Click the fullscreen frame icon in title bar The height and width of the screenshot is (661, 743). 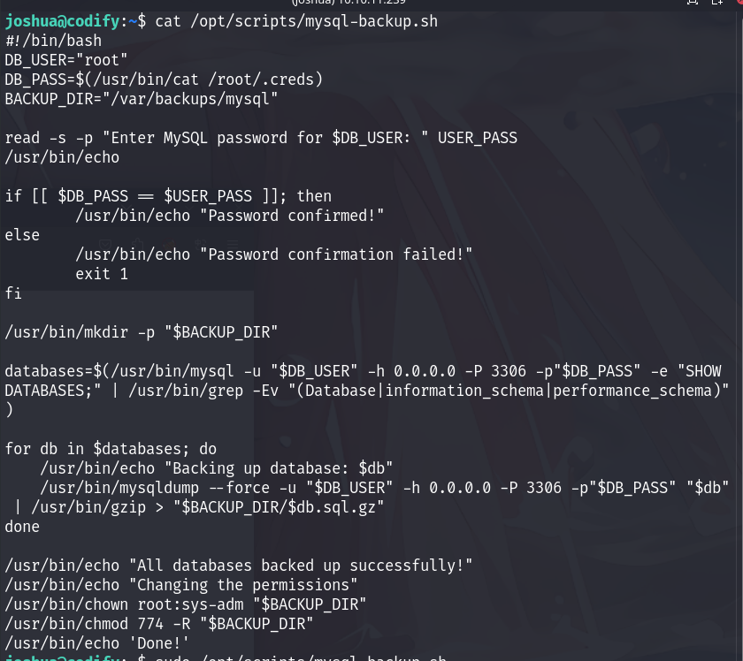point(693,2)
